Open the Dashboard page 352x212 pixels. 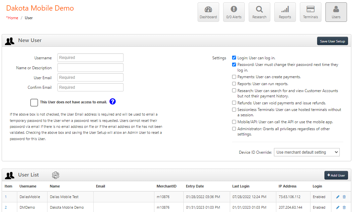click(x=208, y=12)
